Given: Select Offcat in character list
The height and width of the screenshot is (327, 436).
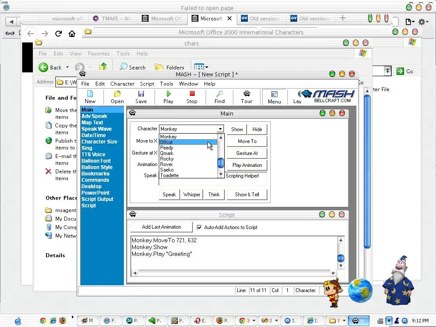Looking at the screenshot, I should click(x=188, y=142).
